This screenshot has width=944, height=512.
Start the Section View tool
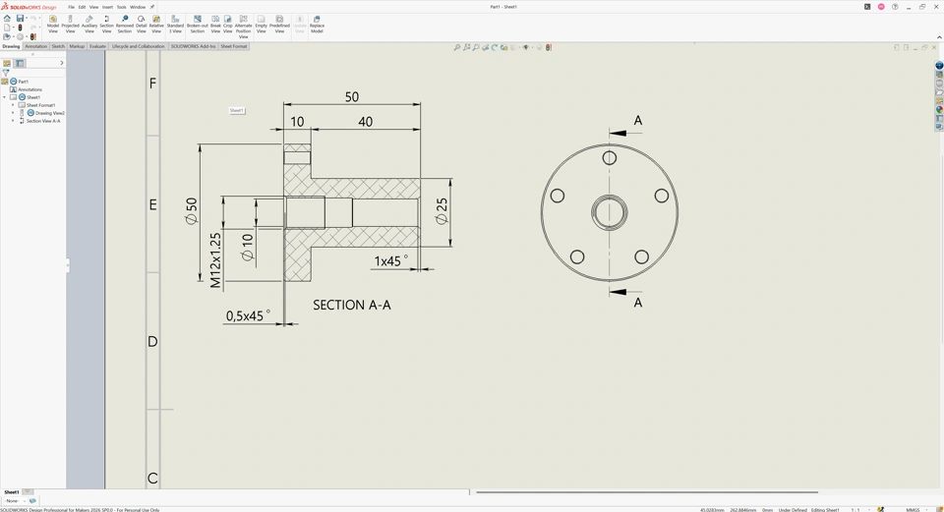pyautogui.click(x=106, y=25)
